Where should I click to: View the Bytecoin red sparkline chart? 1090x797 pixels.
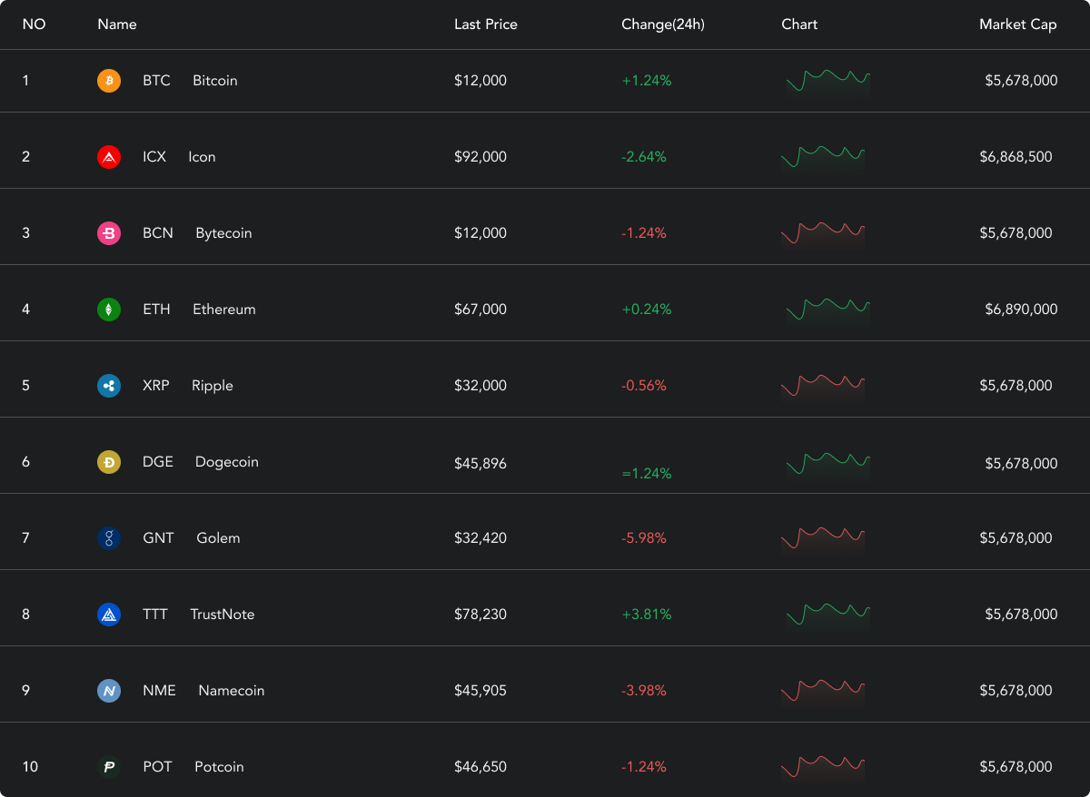pos(823,233)
